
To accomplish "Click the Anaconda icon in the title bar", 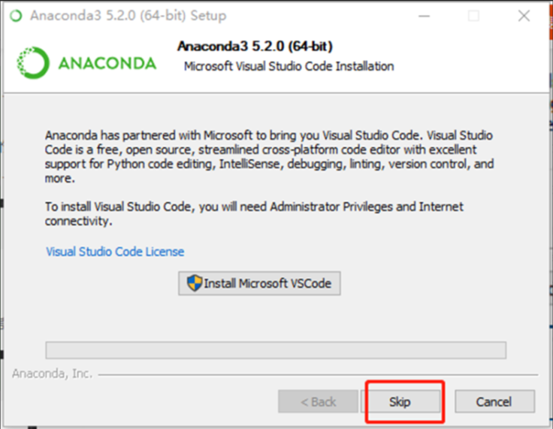I will [x=15, y=16].
